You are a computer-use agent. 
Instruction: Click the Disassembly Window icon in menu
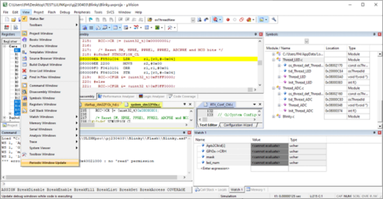pos(24,92)
